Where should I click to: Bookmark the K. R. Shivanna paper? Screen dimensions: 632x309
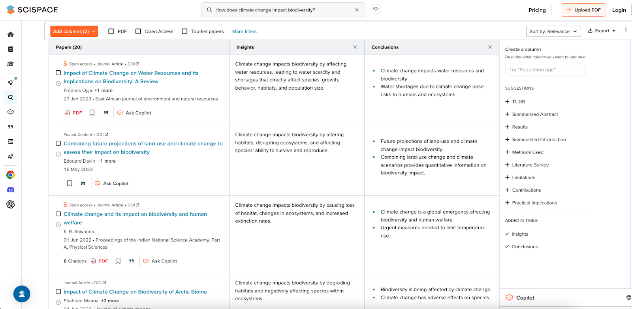(118, 261)
